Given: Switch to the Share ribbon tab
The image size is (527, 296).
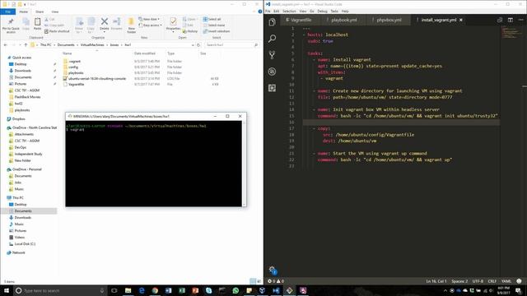Looking at the screenshot, I should pos(40,12).
